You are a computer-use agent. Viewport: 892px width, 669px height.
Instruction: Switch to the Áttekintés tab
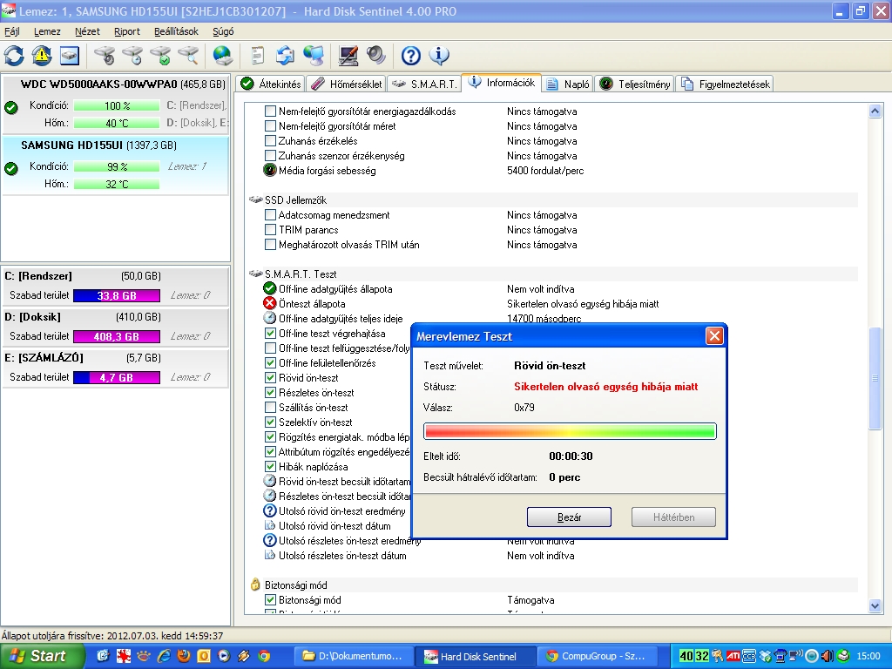pos(272,84)
